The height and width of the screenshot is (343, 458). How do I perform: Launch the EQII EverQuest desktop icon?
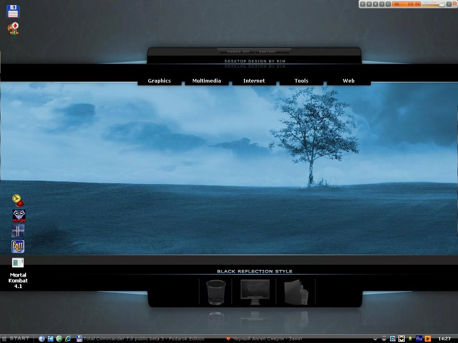(18, 247)
